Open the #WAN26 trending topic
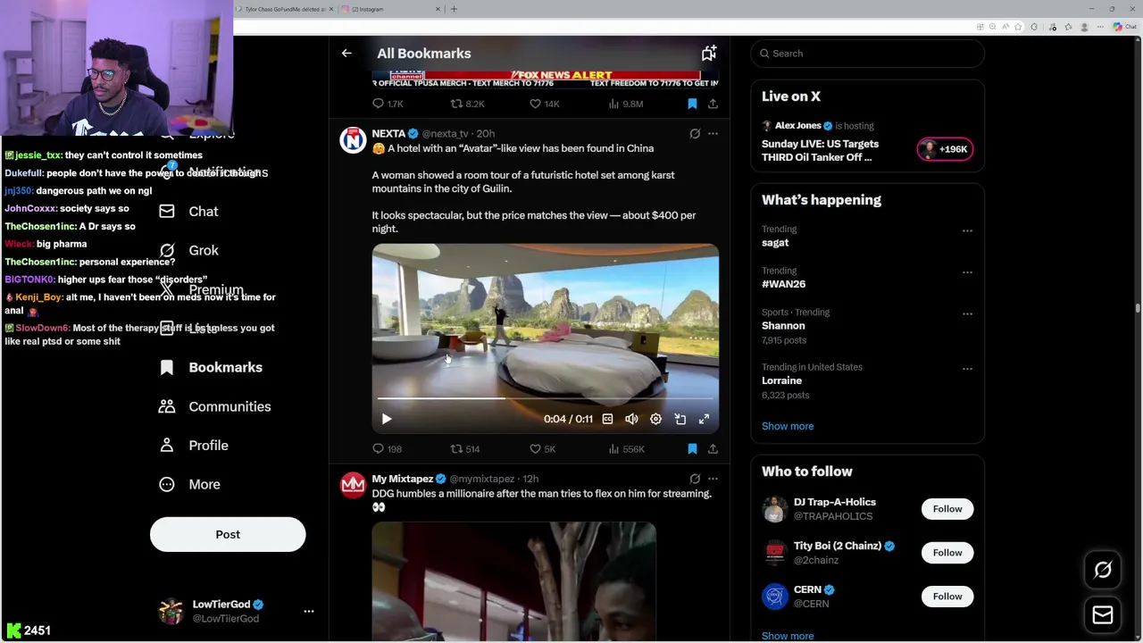This screenshot has width=1143, height=643. (783, 284)
